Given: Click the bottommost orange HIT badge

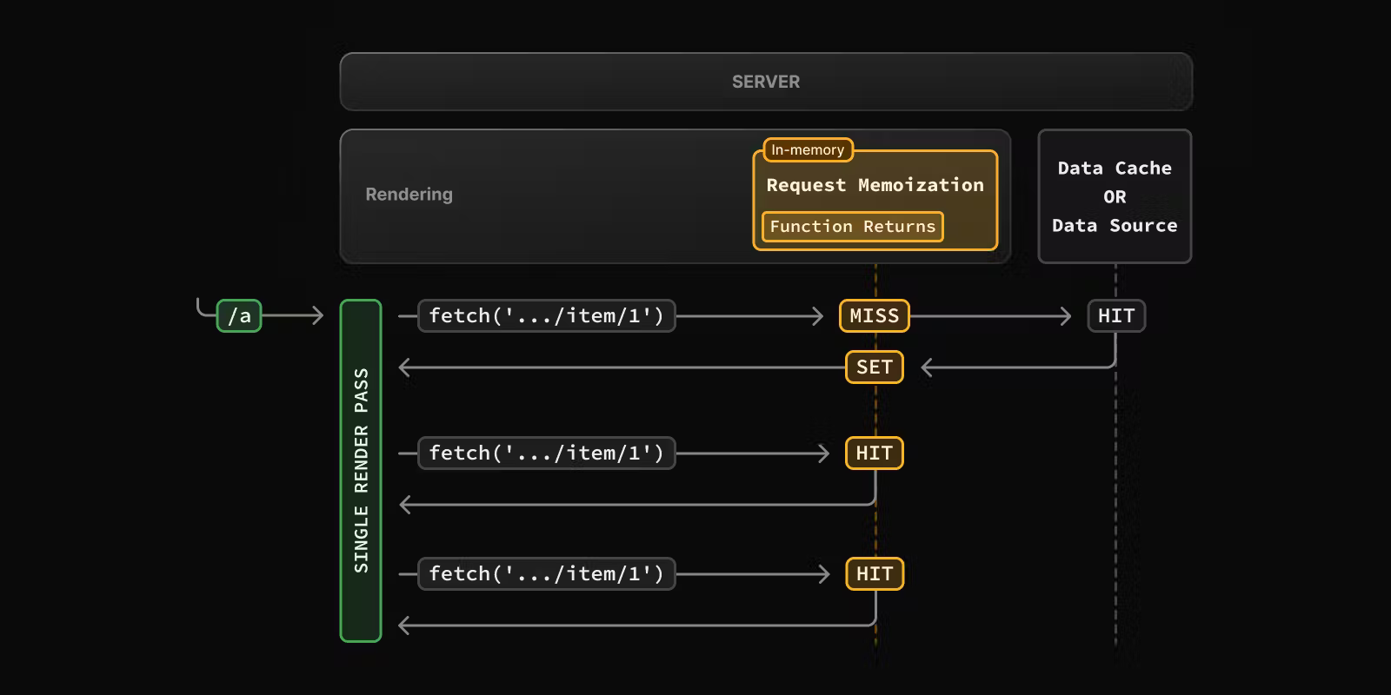Looking at the screenshot, I should click(874, 574).
